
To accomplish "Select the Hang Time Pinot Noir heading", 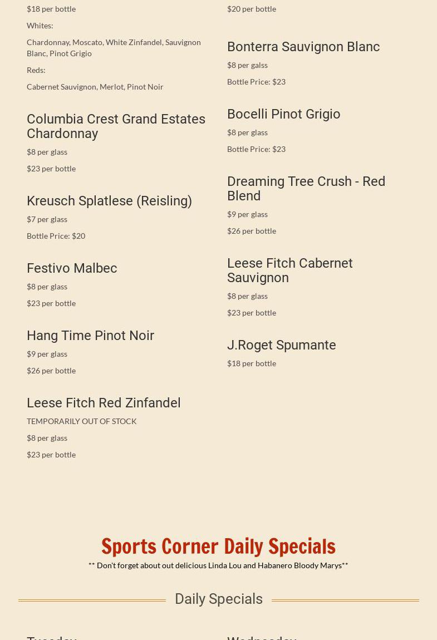I will click(x=90, y=336).
